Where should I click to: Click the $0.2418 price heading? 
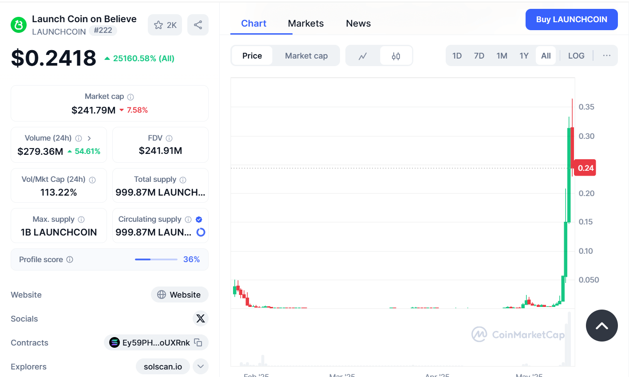(x=53, y=58)
